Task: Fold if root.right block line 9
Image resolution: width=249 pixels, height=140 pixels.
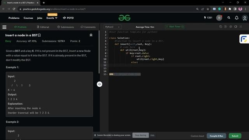Action: [x=107, y=56]
